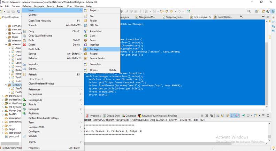
Task: Select Open Type Hierarchy
Action: pyautogui.click(x=53, y=21)
